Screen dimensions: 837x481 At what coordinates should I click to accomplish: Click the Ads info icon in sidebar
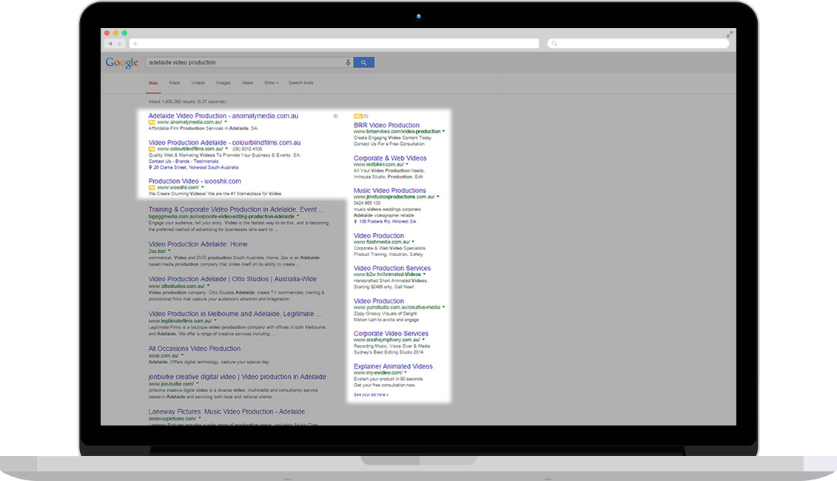point(366,116)
